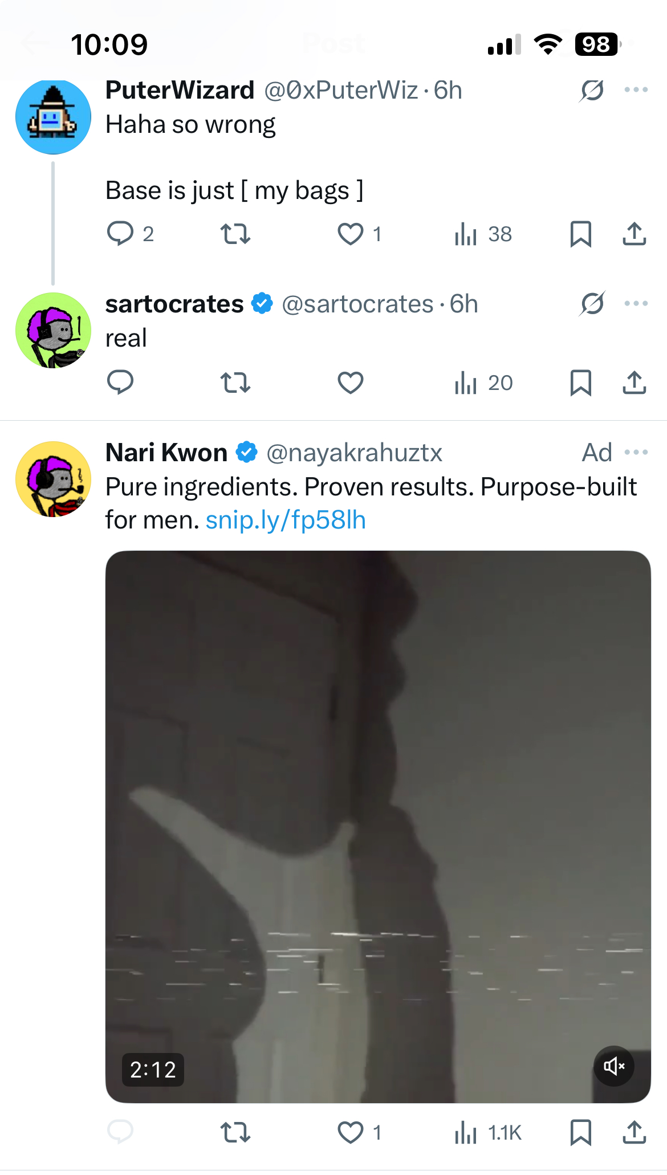Open Grok icon on PuterWizard's post
This screenshot has width=667, height=1175.
(592, 90)
